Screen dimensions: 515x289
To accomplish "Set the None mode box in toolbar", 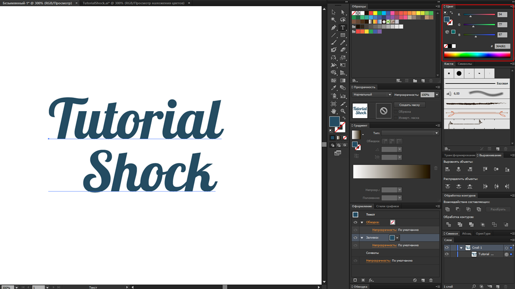I will point(345,138).
